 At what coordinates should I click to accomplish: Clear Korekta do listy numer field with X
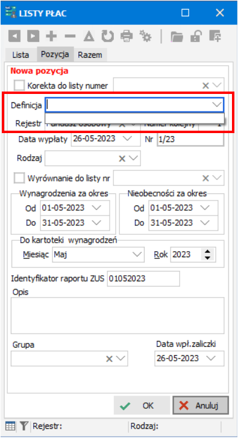point(205,86)
